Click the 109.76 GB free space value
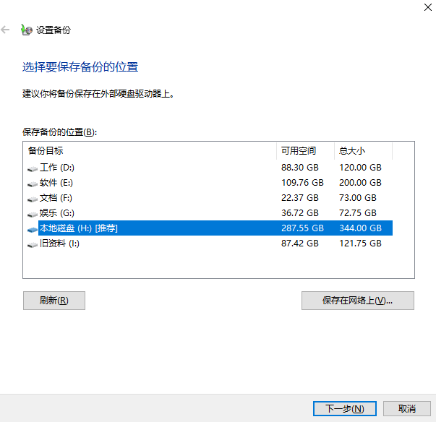This screenshot has height=422, width=436. pyautogui.click(x=302, y=183)
